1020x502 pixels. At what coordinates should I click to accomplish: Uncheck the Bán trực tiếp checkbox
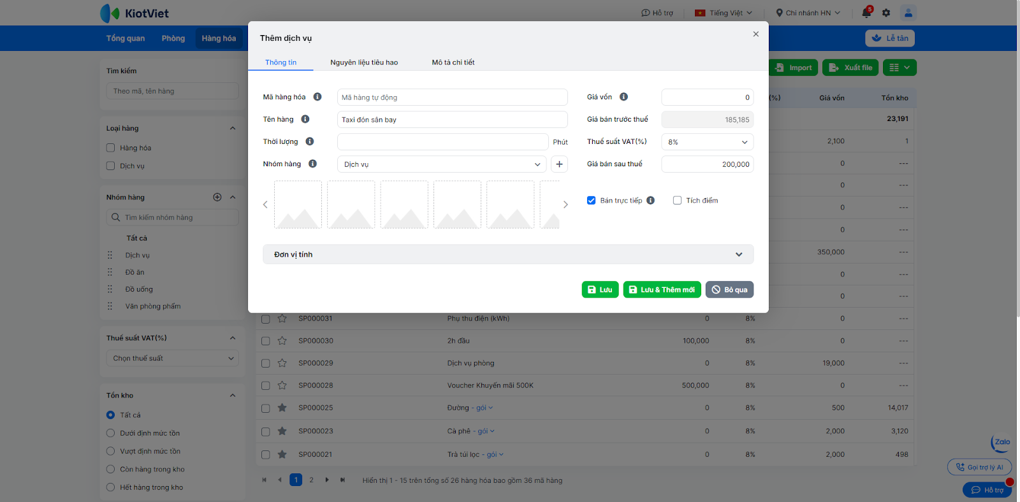tap(592, 201)
